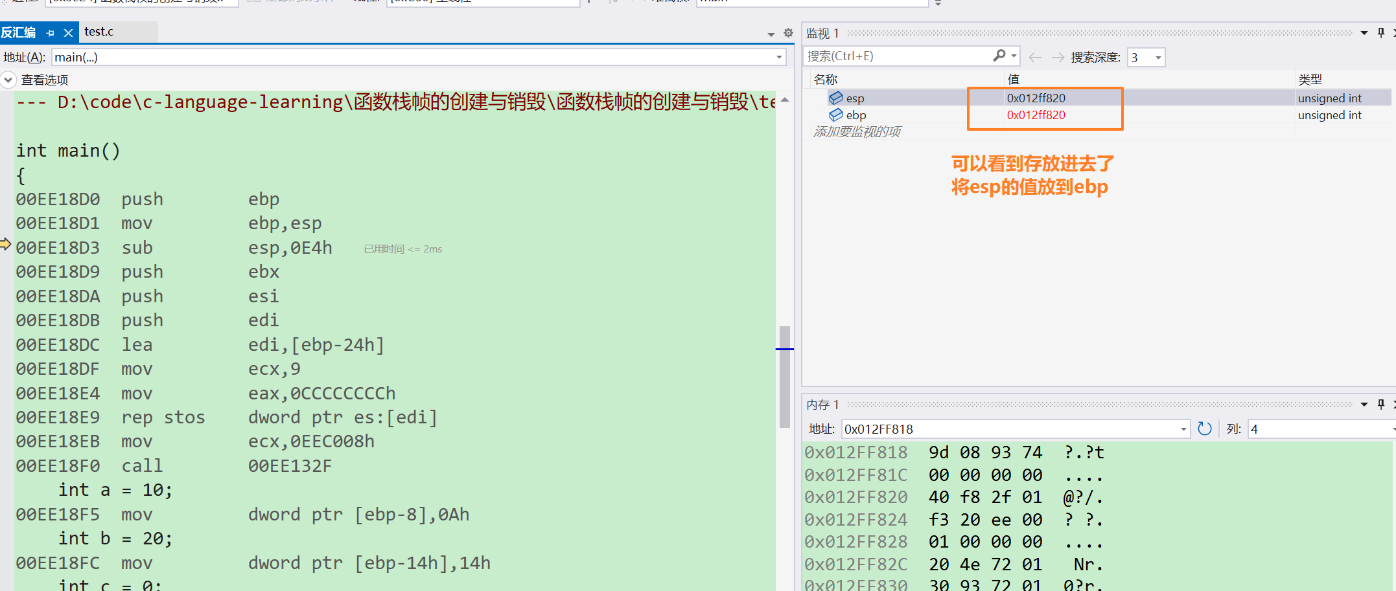Open the disassembly window settings gear
The width and height of the screenshot is (1396, 591).
(788, 33)
